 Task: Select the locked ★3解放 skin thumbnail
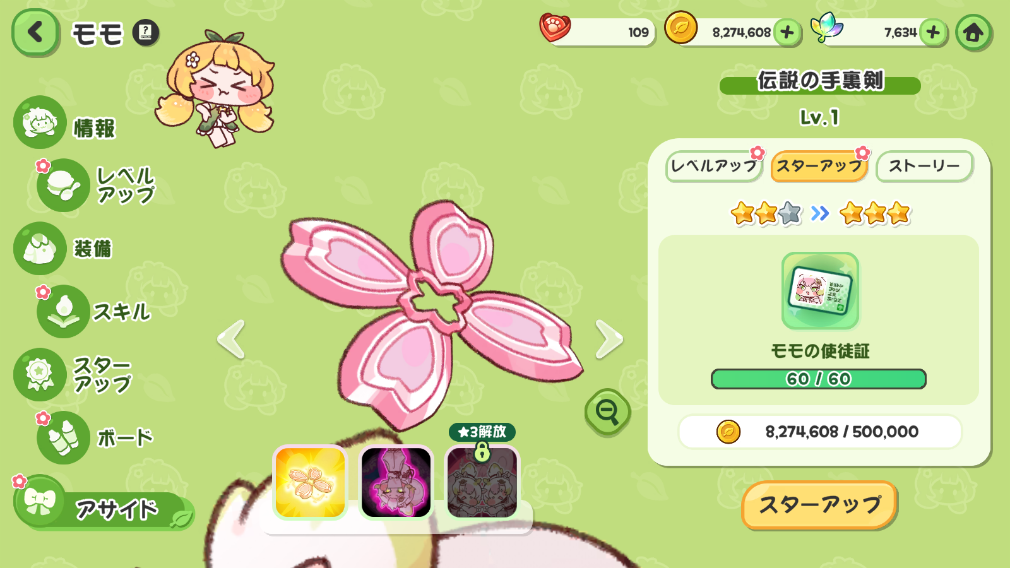(482, 482)
